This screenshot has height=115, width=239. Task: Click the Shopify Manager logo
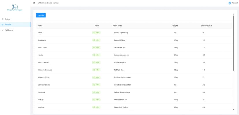click(15, 8)
